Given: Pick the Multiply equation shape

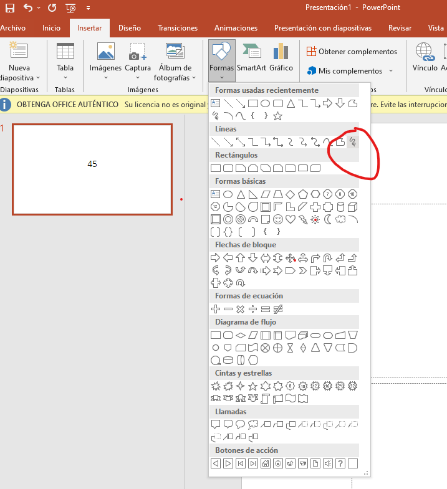Looking at the screenshot, I should coord(241,309).
